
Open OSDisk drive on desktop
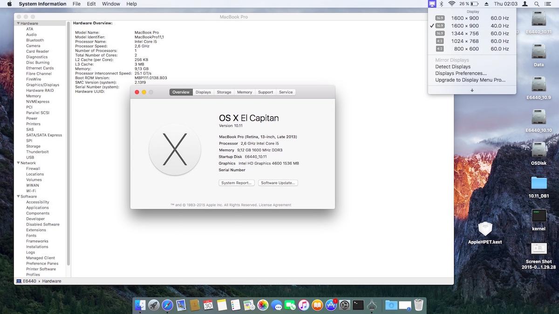539,153
